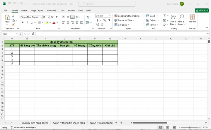Select the Format Painter brush
Image resolution: width=211 pixels, height=130 pixels.
[13, 24]
